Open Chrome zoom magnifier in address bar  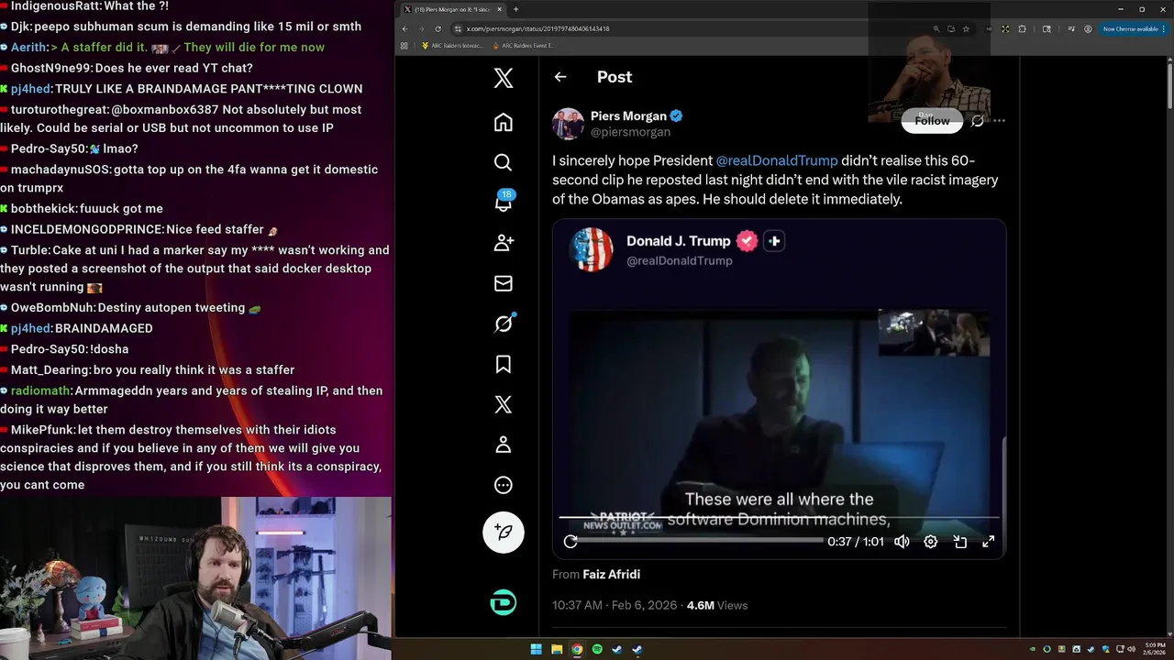tap(936, 28)
